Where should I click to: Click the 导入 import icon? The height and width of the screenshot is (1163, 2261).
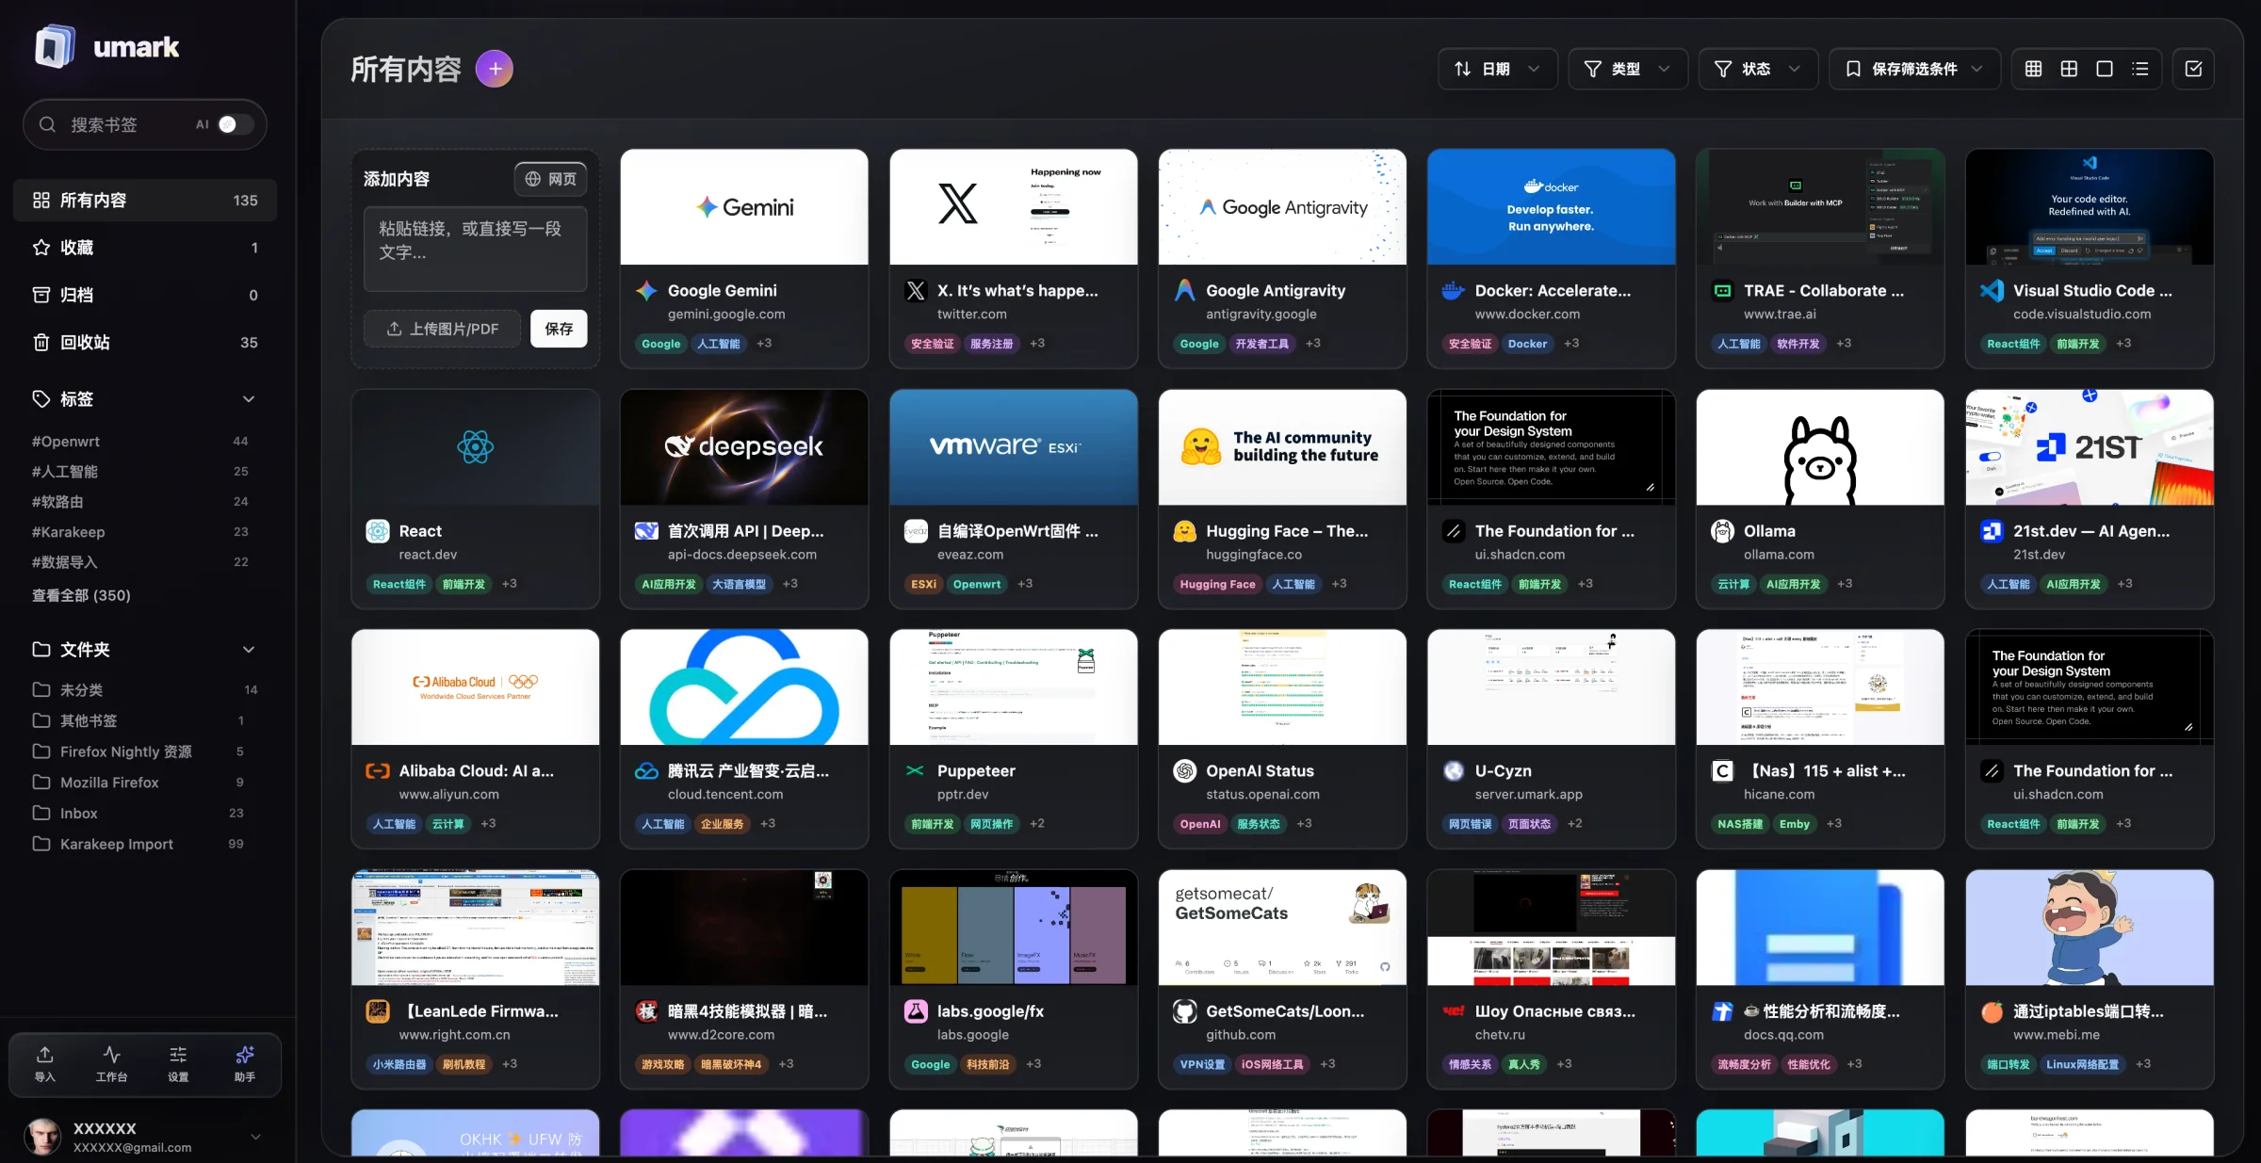pyautogui.click(x=44, y=1064)
